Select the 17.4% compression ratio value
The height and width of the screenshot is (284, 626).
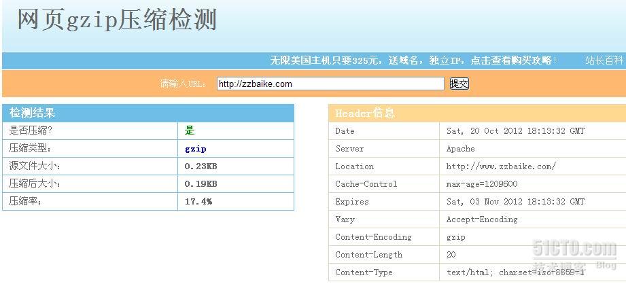[198, 201]
